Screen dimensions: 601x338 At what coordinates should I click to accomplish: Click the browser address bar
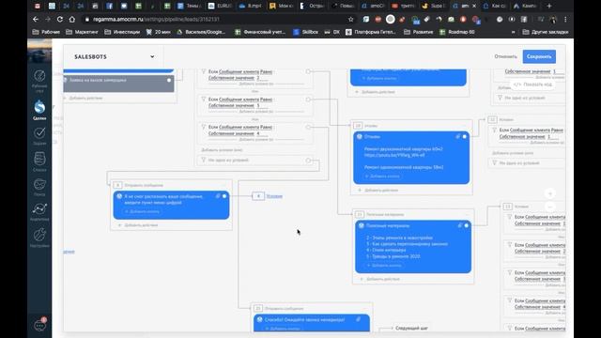217,19
